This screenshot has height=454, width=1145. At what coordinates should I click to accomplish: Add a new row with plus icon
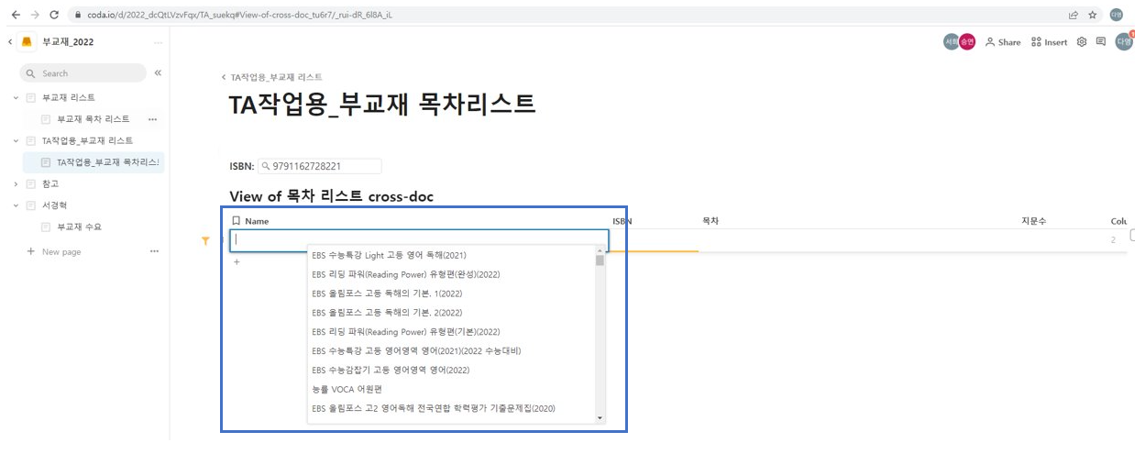click(x=237, y=262)
